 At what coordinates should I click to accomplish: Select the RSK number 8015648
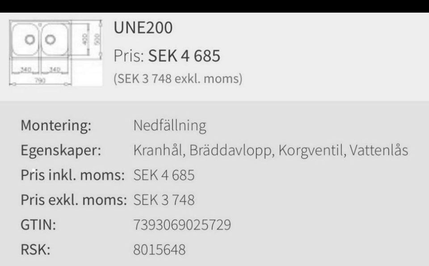(x=159, y=249)
